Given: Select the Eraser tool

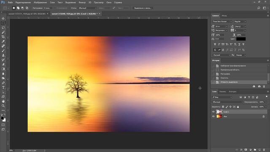Looking at the screenshot, I should (3, 65).
